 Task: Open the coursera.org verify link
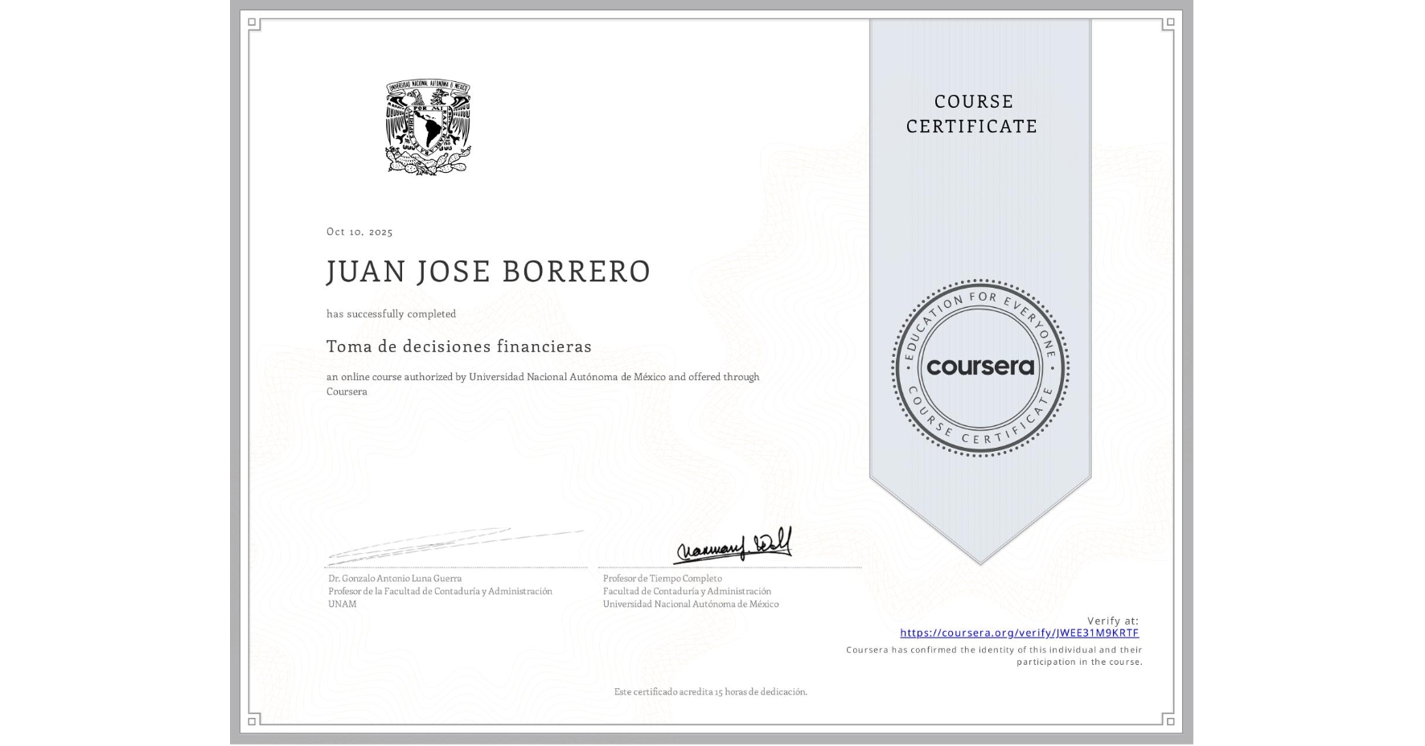(x=1019, y=633)
